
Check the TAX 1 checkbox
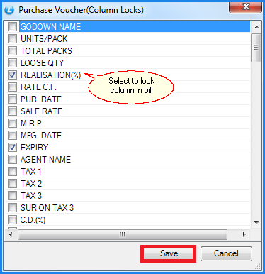[x=12, y=172]
